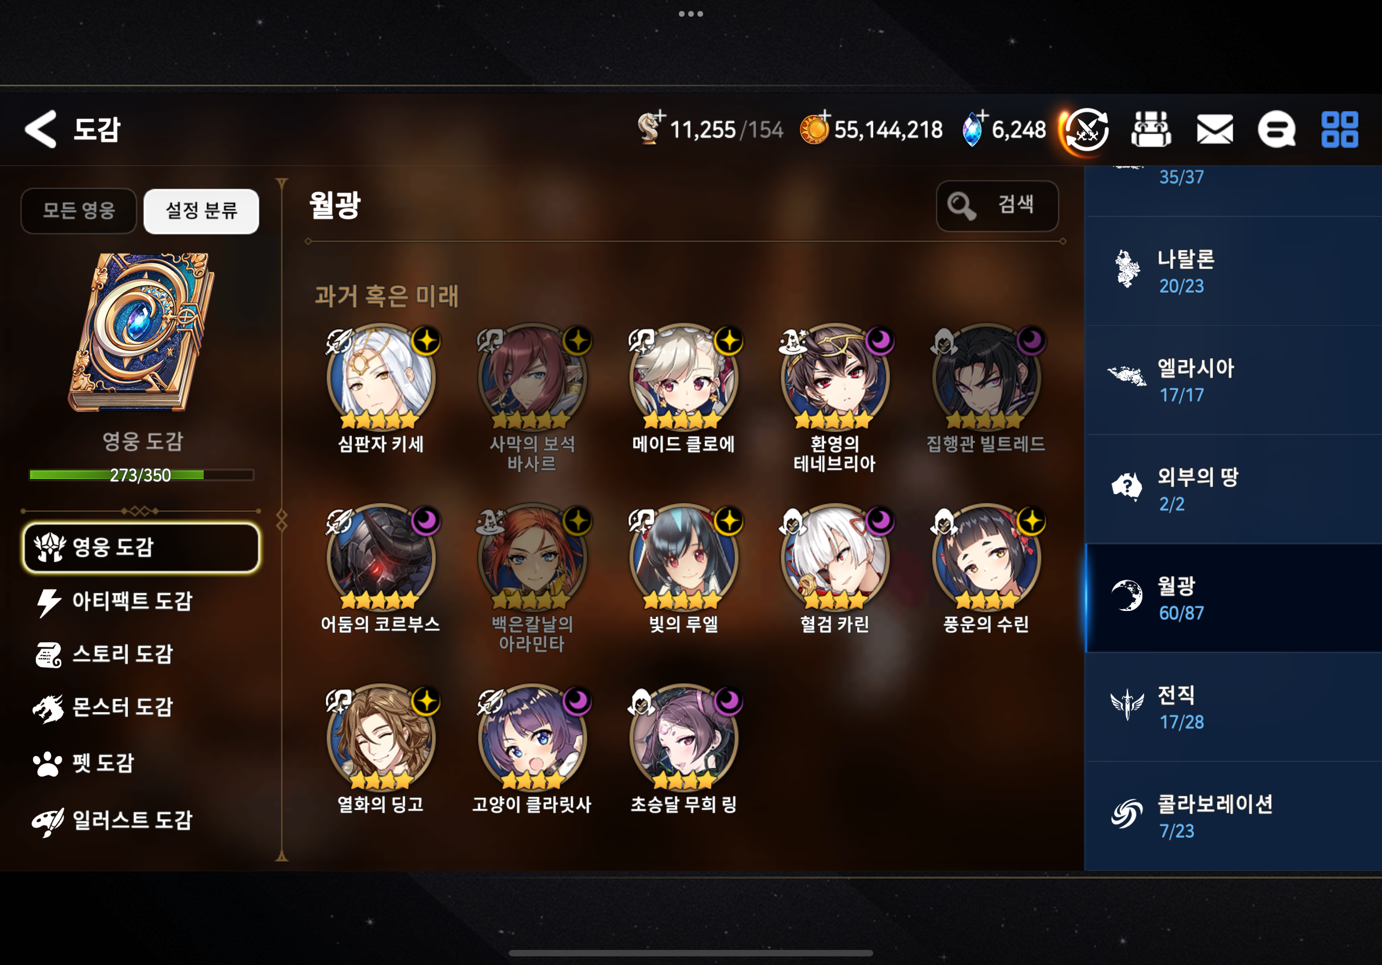1382x965 pixels.
Task: Open the mailbox envelope icon
Action: [1214, 129]
